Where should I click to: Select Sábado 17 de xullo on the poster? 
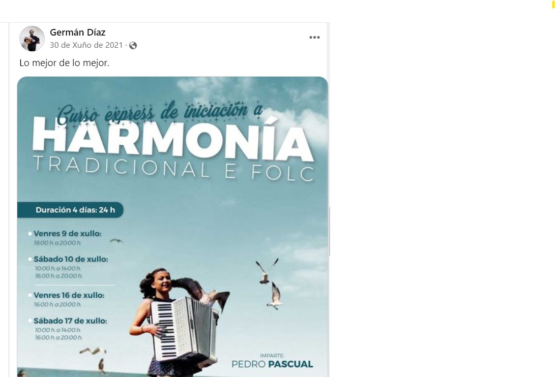pos(70,321)
